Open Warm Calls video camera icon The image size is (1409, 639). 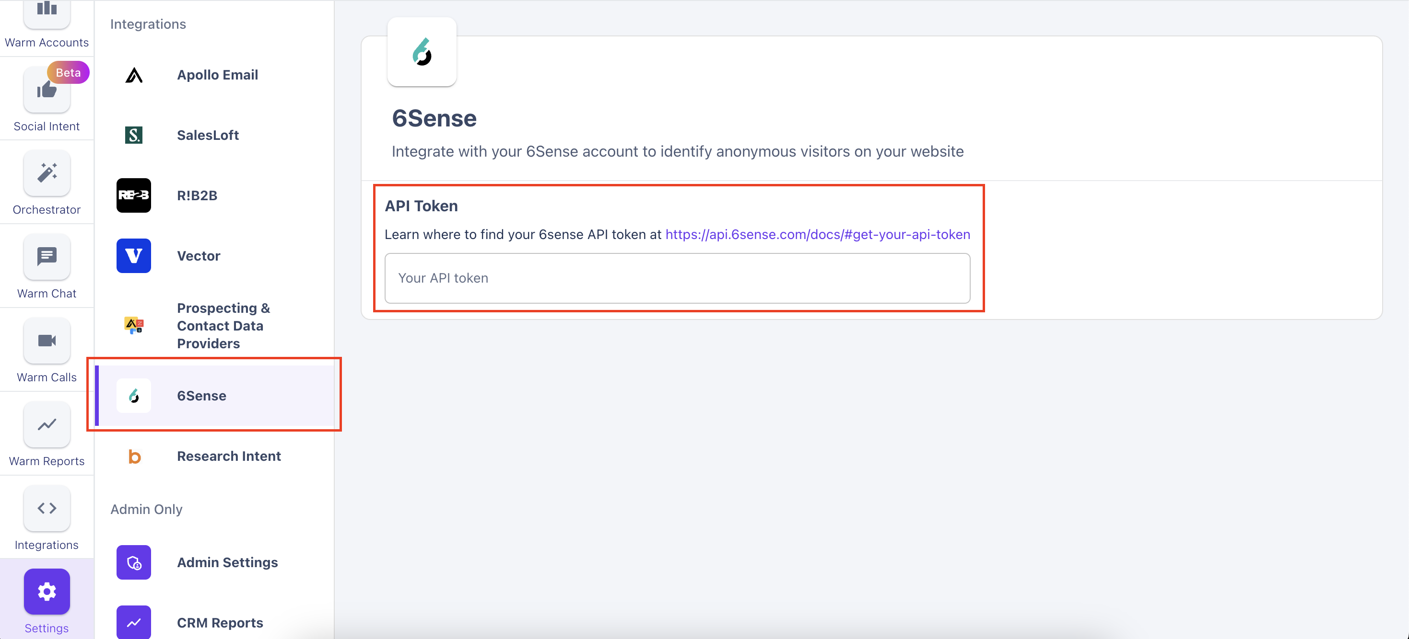(x=47, y=341)
